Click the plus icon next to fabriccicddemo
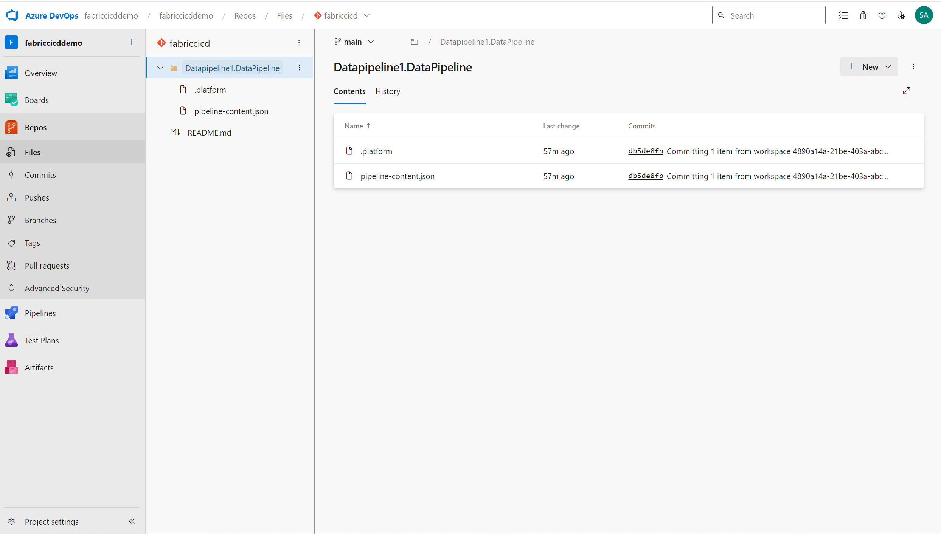This screenshot has height=534, width=941. (x=132, y=42)
